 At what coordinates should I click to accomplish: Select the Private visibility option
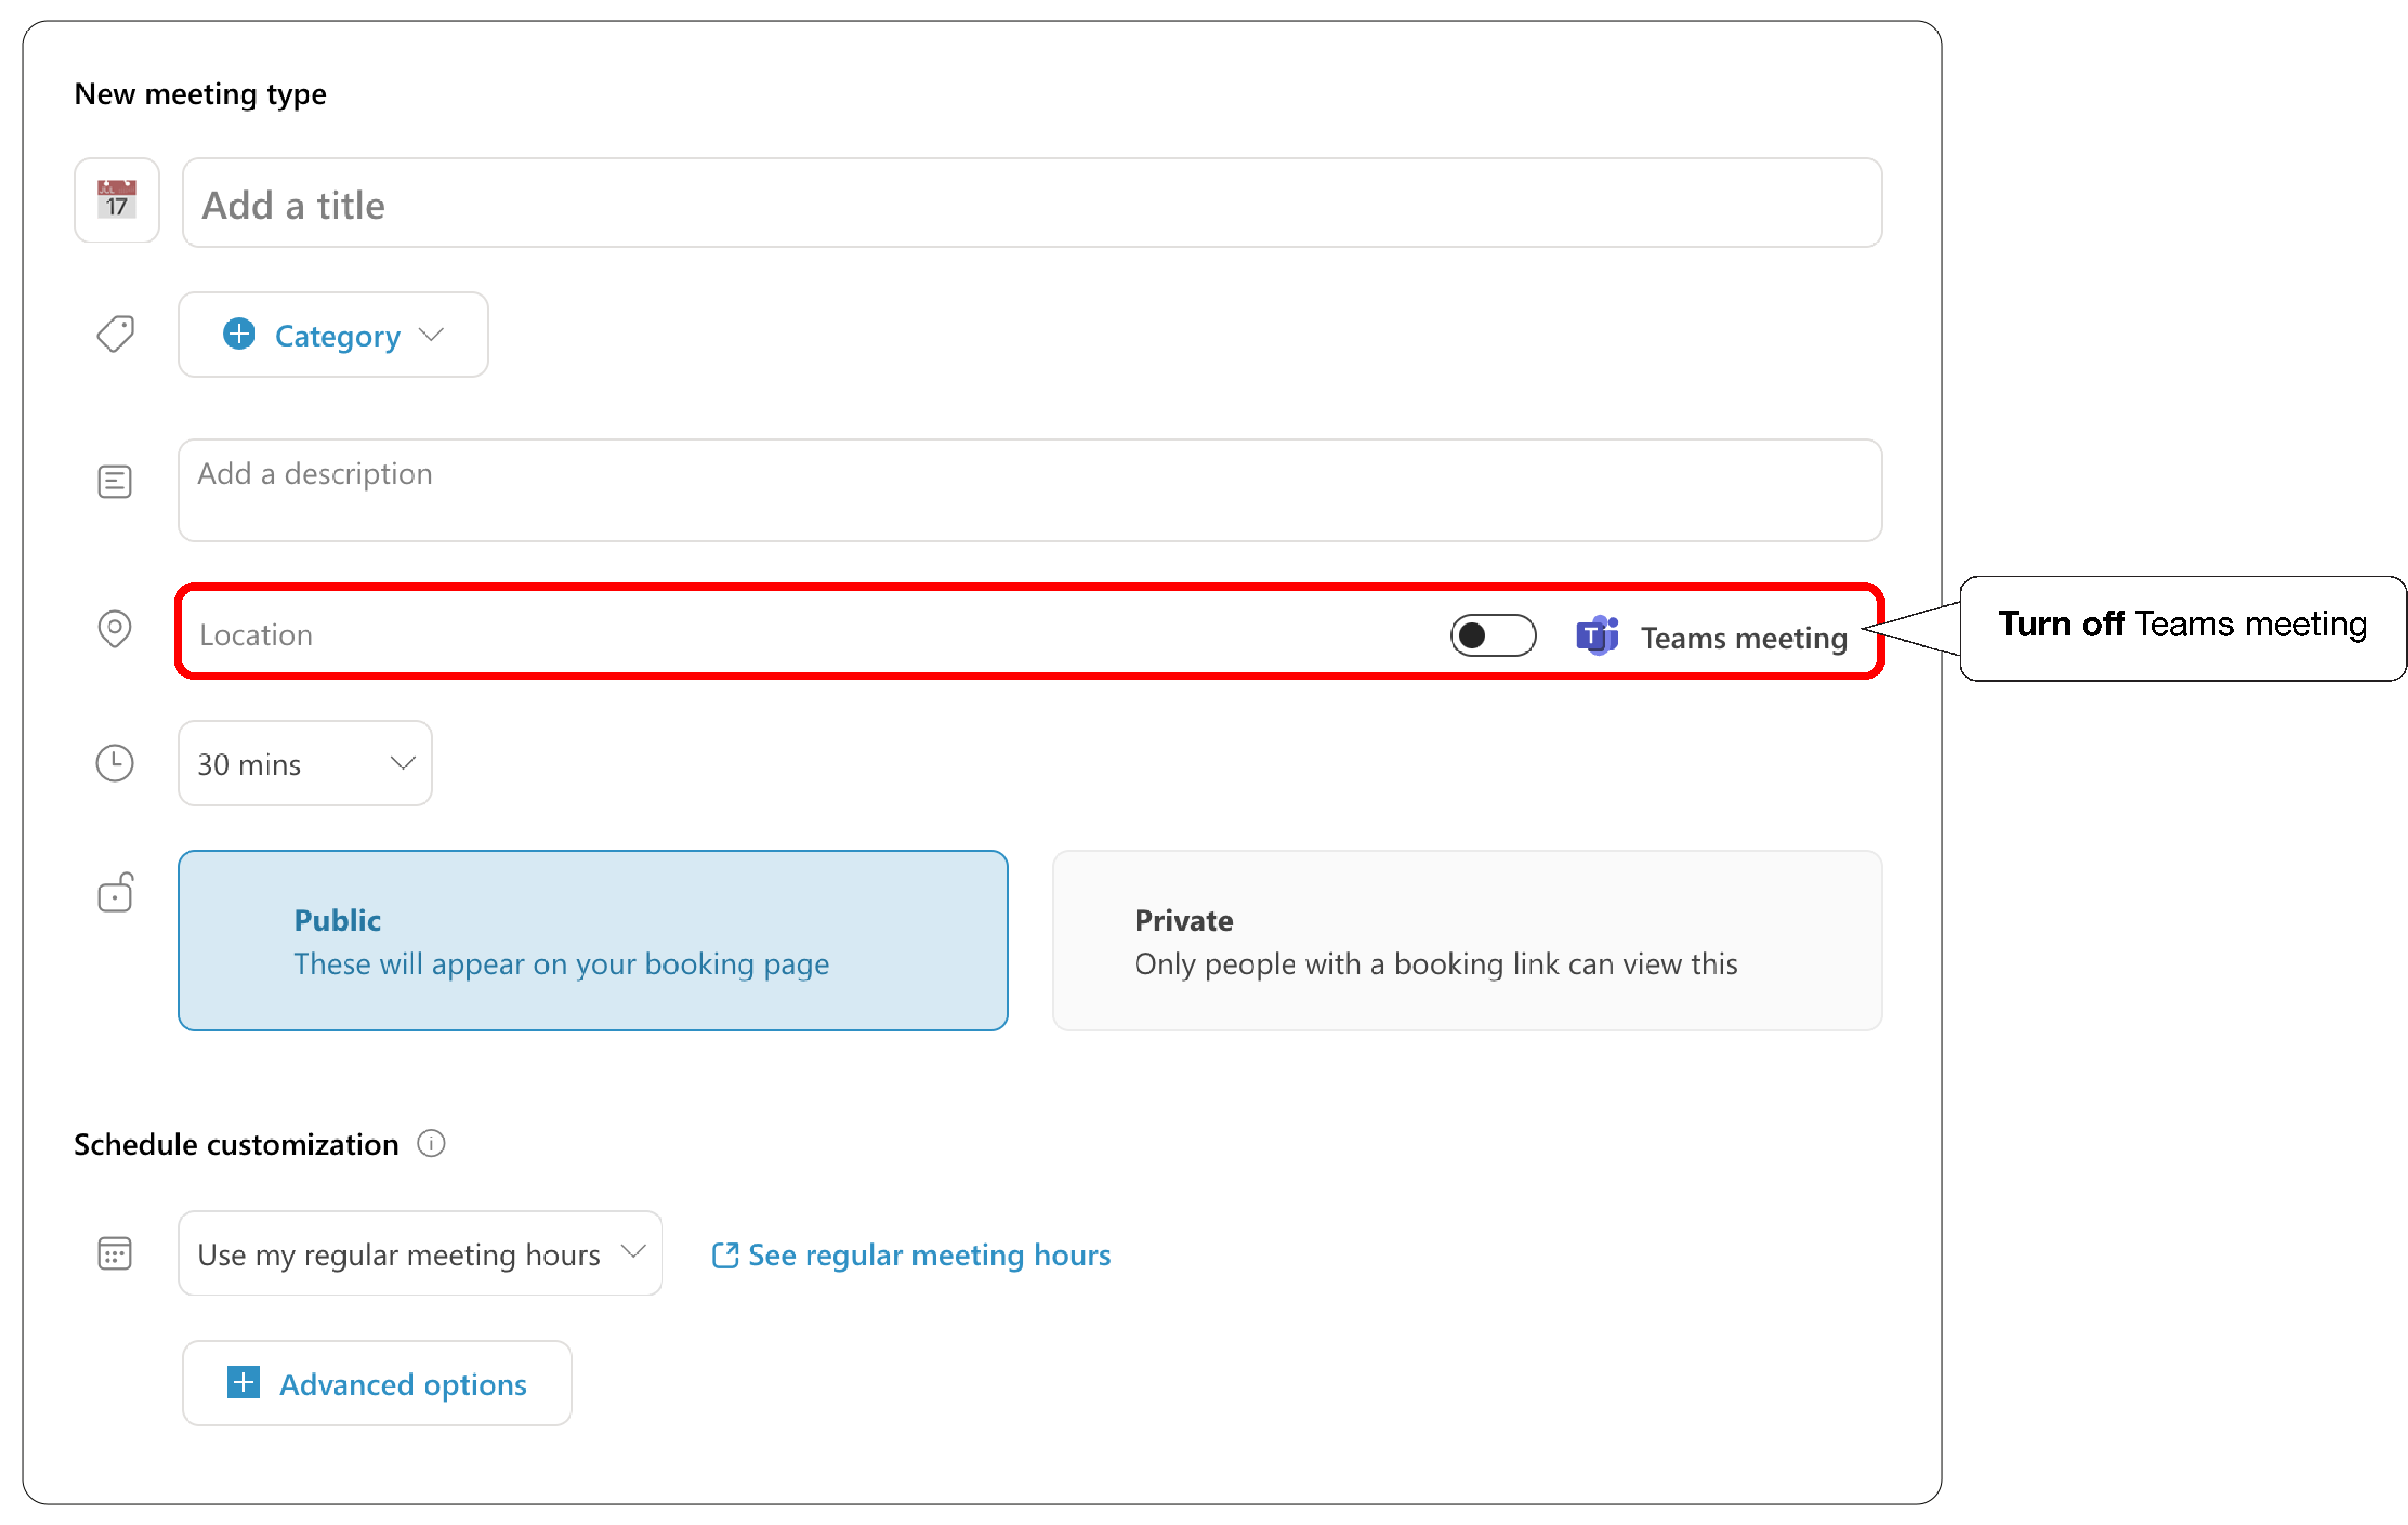click(x=1467, y=940)
